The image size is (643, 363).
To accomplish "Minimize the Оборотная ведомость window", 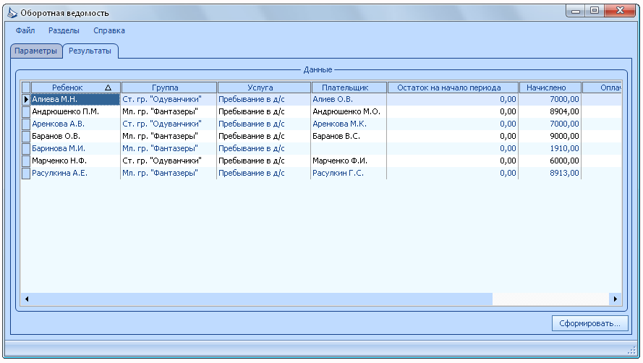I will 576,11.
